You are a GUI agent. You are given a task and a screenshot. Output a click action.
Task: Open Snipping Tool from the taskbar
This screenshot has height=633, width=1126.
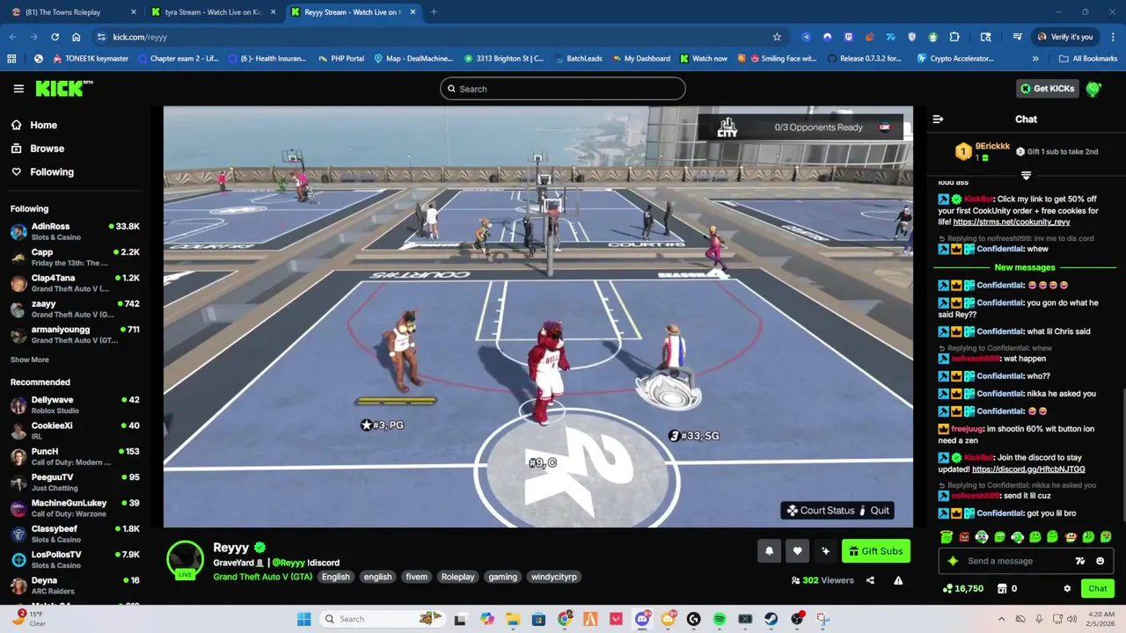(822, 619)
